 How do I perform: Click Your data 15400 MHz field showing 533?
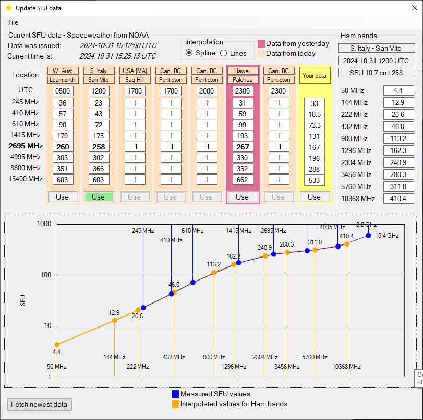(x=315, y=180)
